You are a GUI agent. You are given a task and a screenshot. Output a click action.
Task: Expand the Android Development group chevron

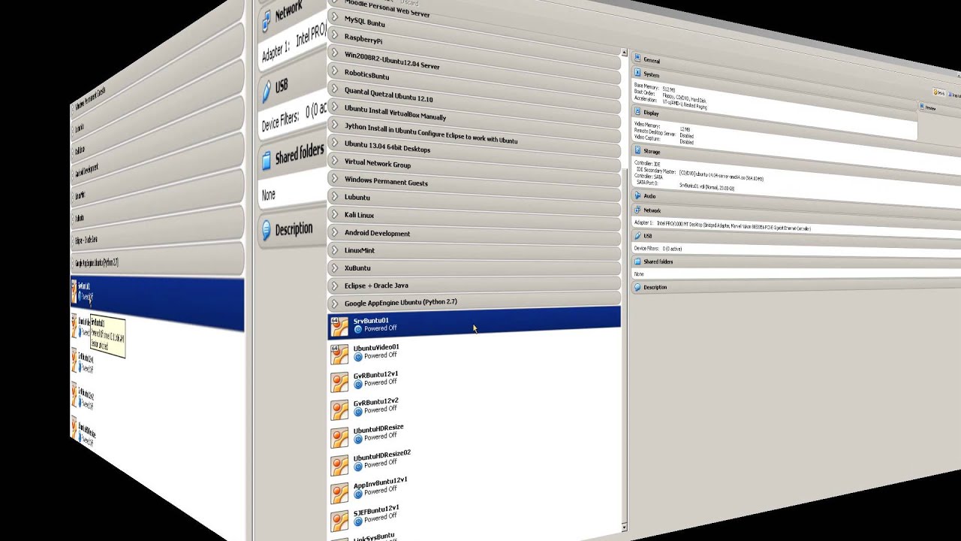(335, 232)
